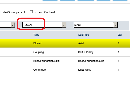Click the Axial combo box field
The image size is (131, 92).
click(x=96, y=25)
